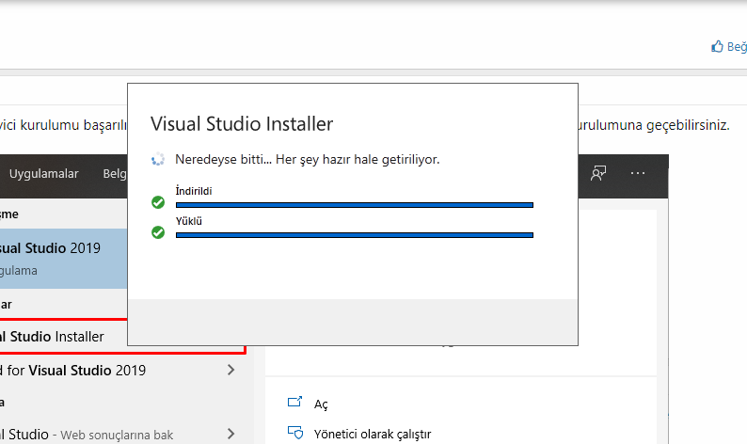Image resolution: width=747 pixels, height=444 pixels.
Task: Click the thumbs-up like icon
Action: click(717, 46)
